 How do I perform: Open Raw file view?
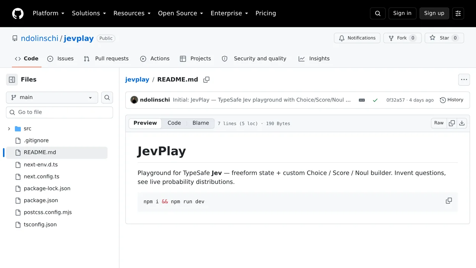coord(439,123)
